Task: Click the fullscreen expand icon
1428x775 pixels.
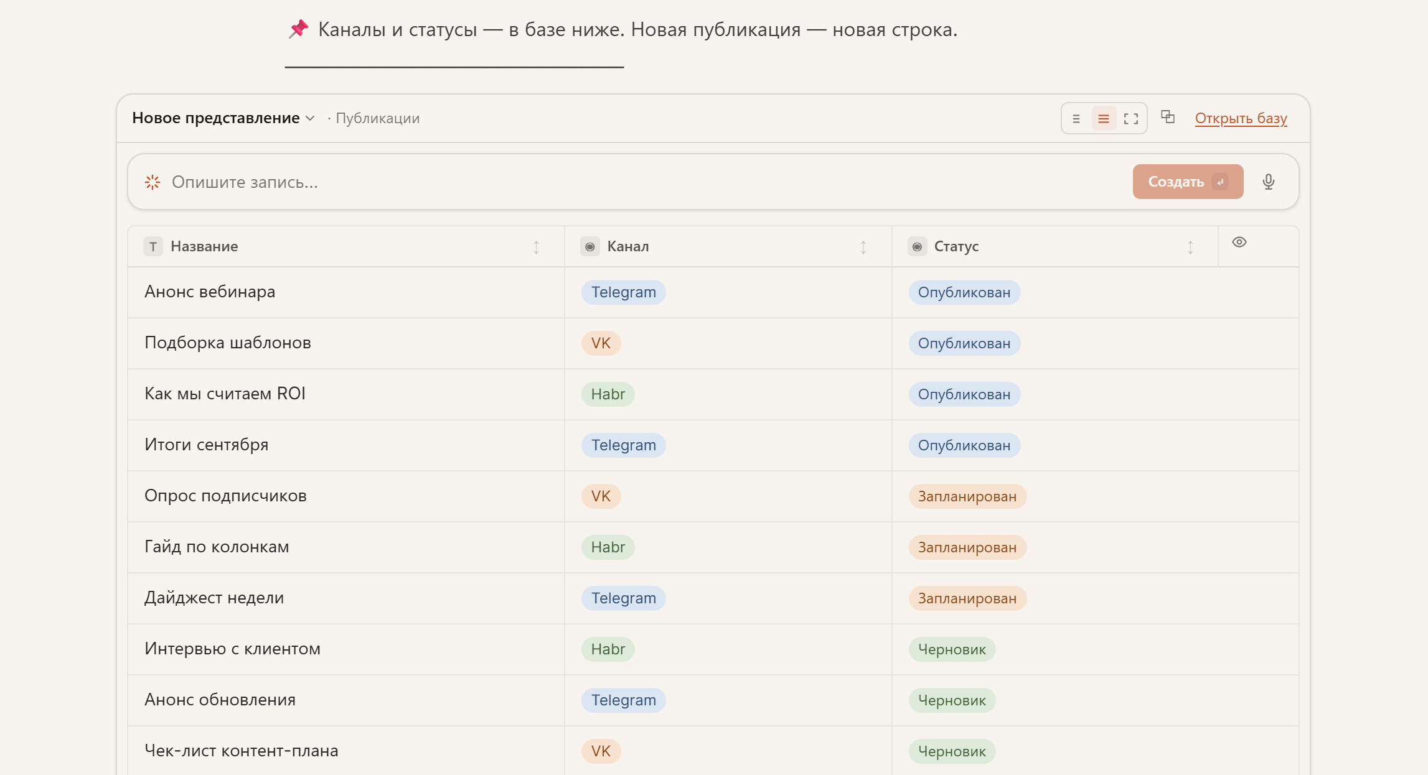Action: pos(1131,119)
